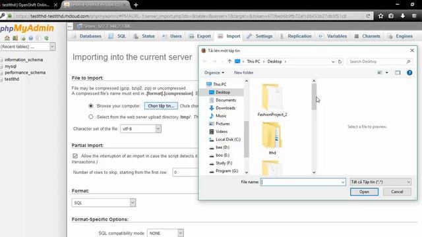Expand the address path history dropdown
The image size is (422, 237).
(x=333, y=61)
